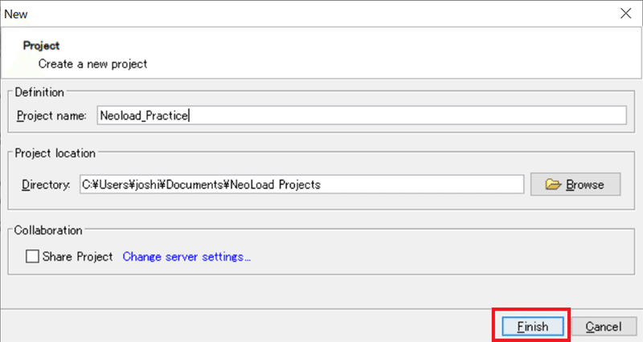Click the Project name label
643x342 pixels.
pyautogui.click(x=51, y=116)
